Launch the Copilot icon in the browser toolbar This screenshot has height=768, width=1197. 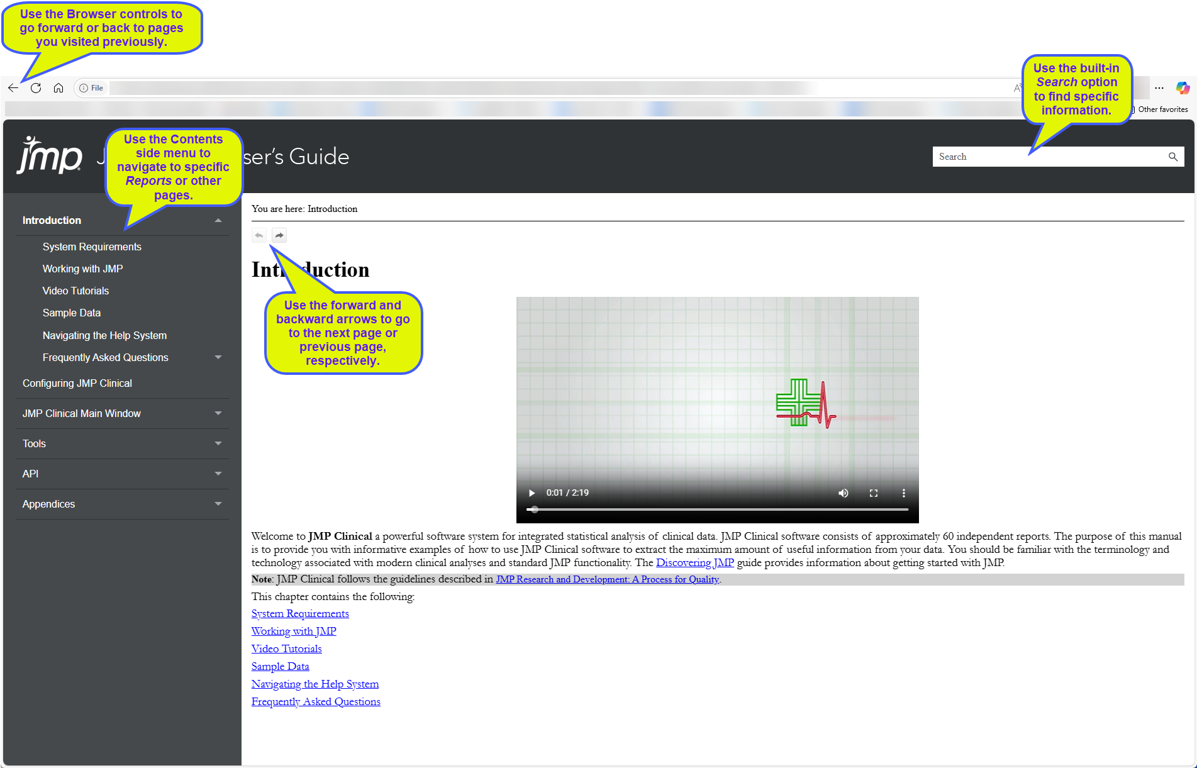(x=1183, y=88)
